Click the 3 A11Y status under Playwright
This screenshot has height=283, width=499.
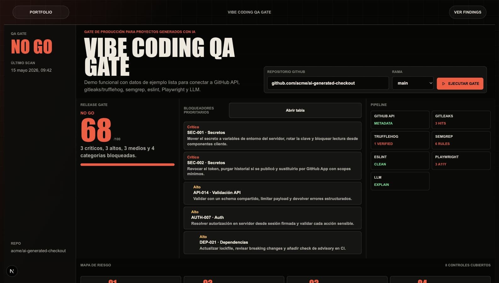[441, 164]
